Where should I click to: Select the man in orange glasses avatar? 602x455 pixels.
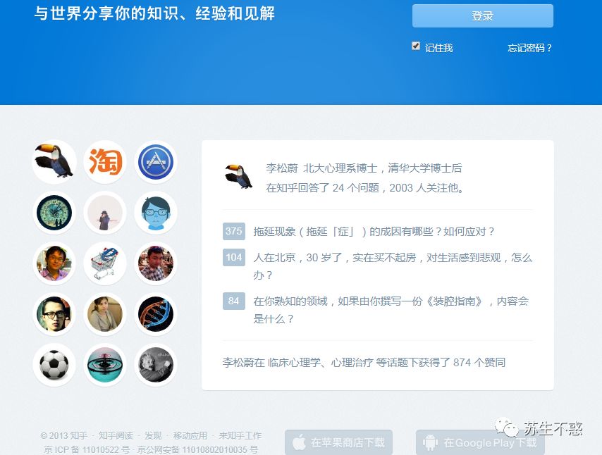point(54,263)
